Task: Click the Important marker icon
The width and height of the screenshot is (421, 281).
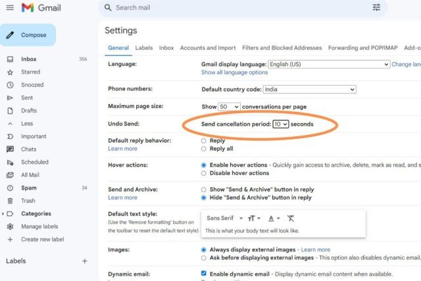Action: (x=10, y=136)
